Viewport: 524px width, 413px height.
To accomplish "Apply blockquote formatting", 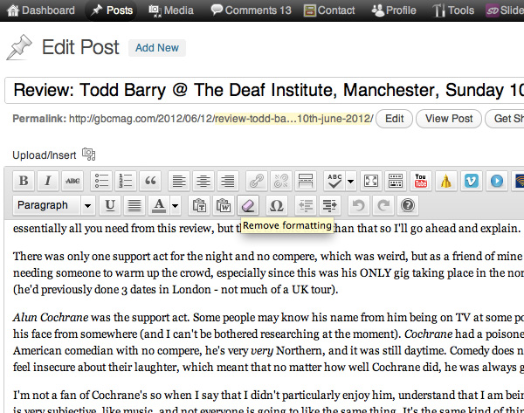I will click(x=150, y=181).
